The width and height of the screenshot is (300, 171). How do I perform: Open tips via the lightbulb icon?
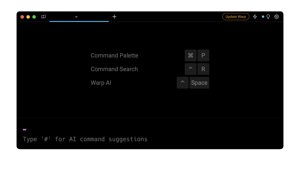coord(268,16)
